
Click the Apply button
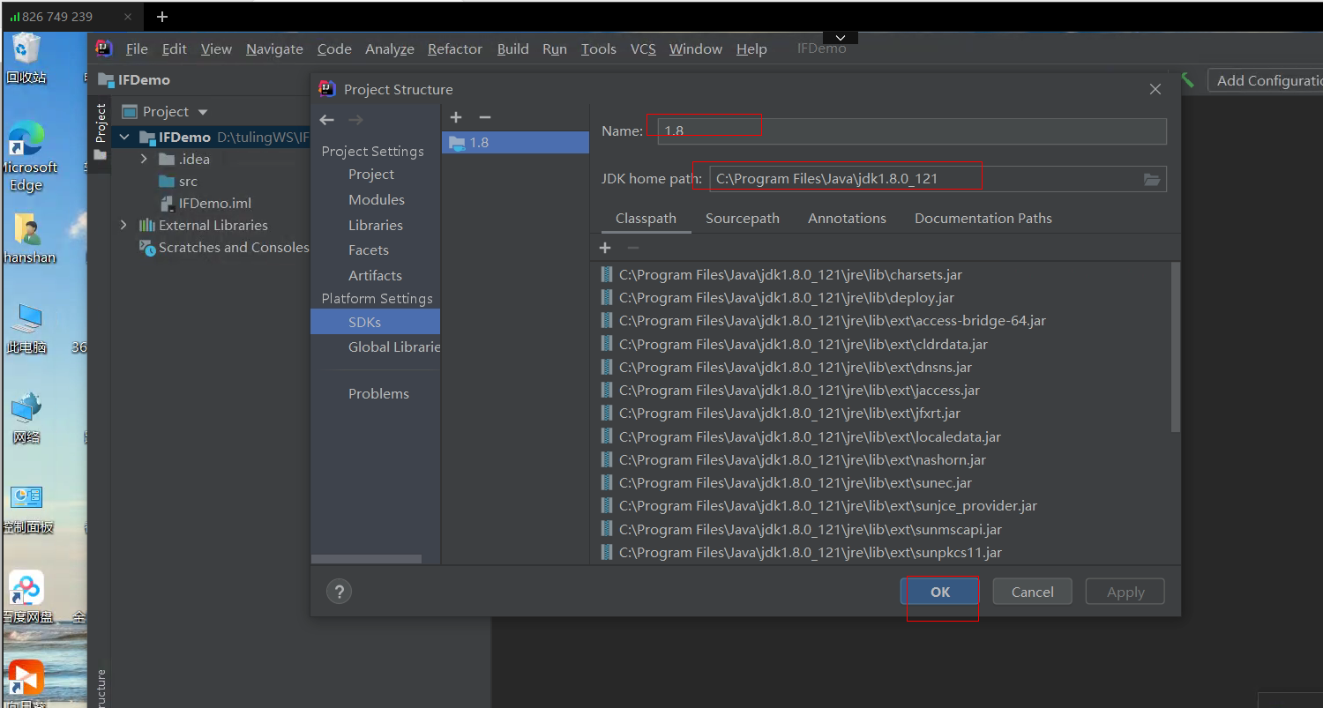1125,592
